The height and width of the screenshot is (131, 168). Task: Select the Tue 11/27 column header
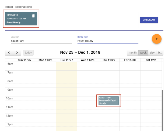(x=66, y=60)
